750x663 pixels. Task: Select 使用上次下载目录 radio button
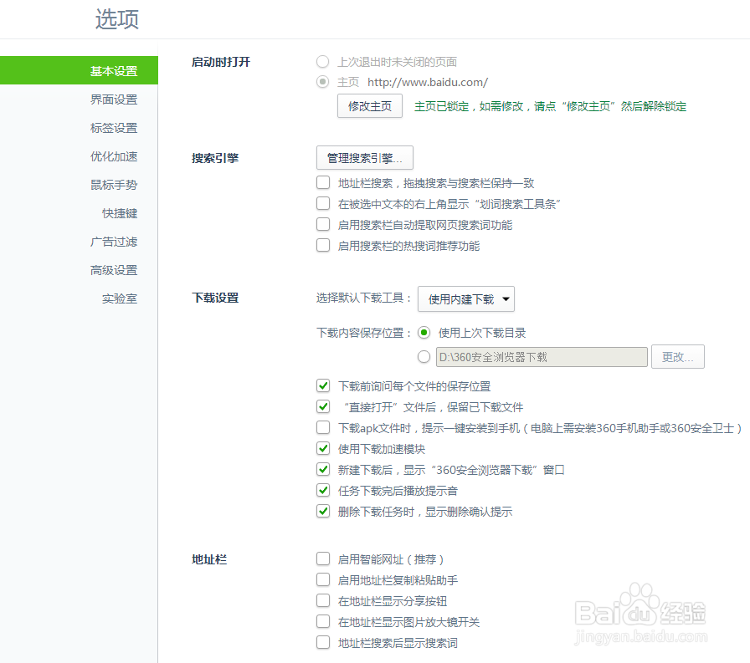tap(424, 333)
